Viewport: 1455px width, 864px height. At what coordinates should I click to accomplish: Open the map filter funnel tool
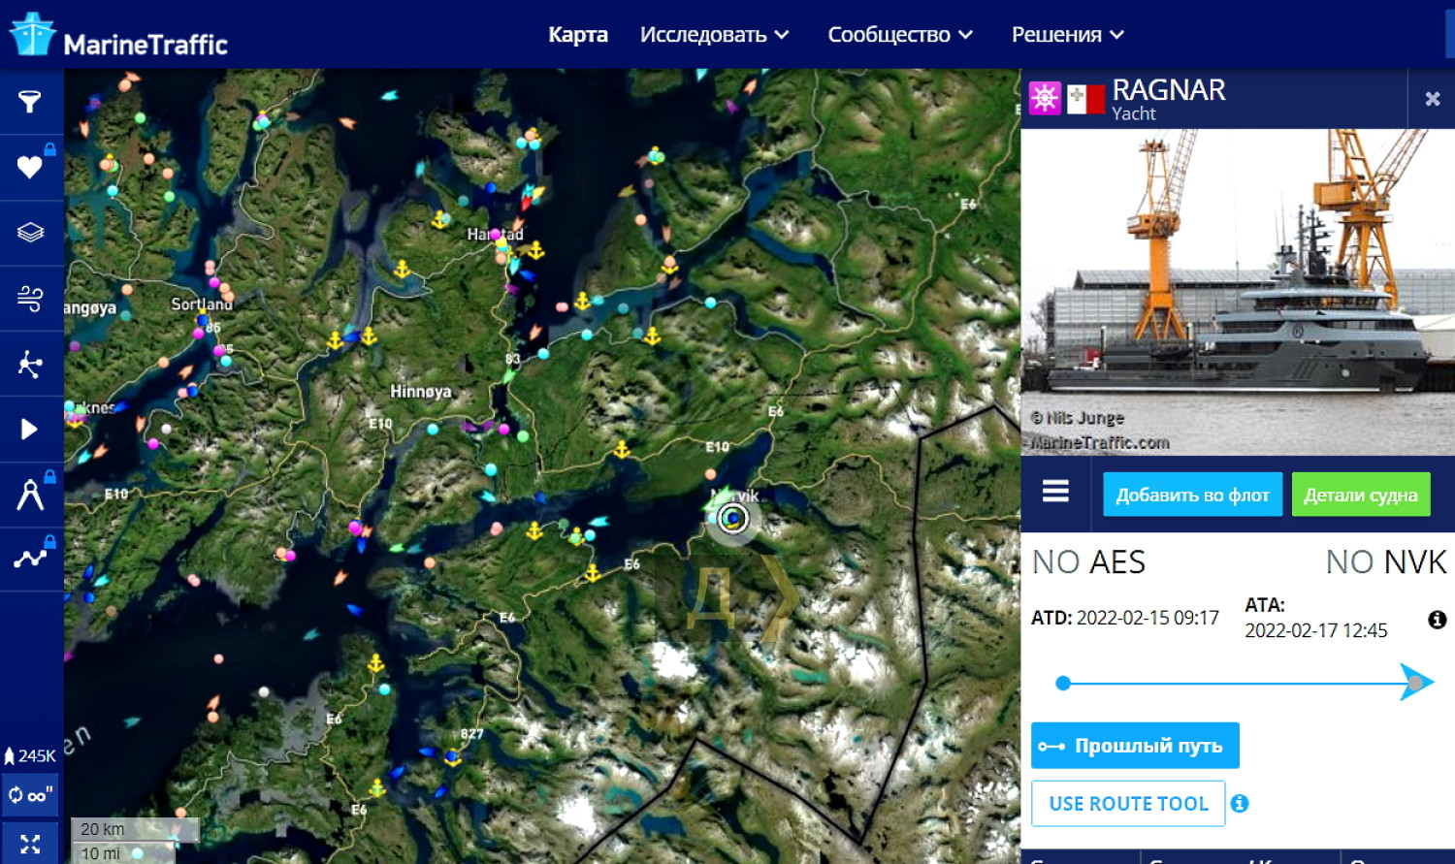[x=30, y=102]
